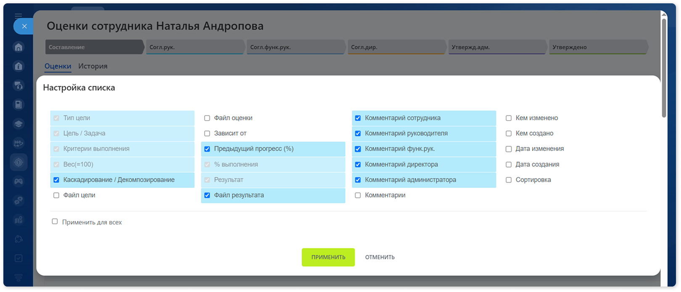This screenshot has width=681, height=292.
Task: Click the home icon in sidebar
Action: [x=18, y=47]
